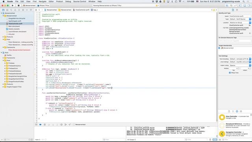Open the Editor menu
The image size is (252, 142).
[51, 2]
